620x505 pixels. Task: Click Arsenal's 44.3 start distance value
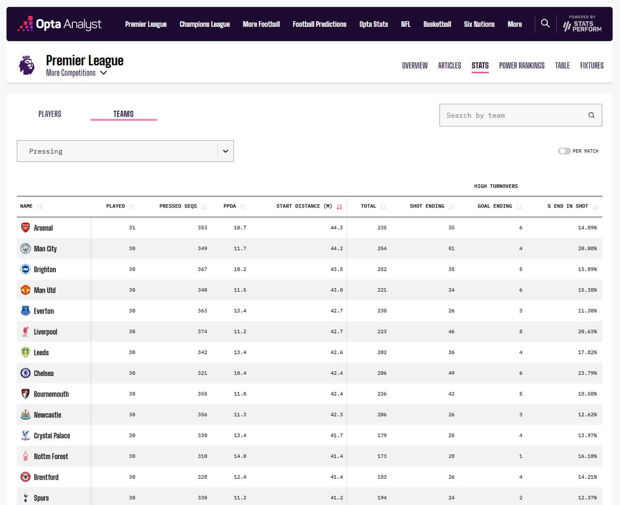point(337,228)
